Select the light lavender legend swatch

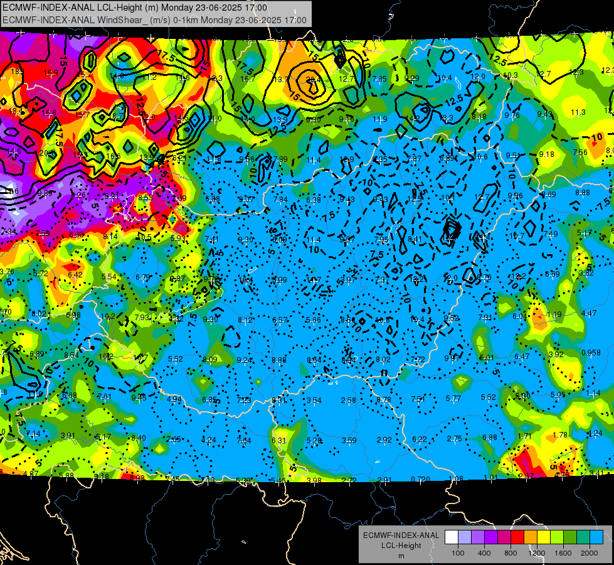point(465,537)
